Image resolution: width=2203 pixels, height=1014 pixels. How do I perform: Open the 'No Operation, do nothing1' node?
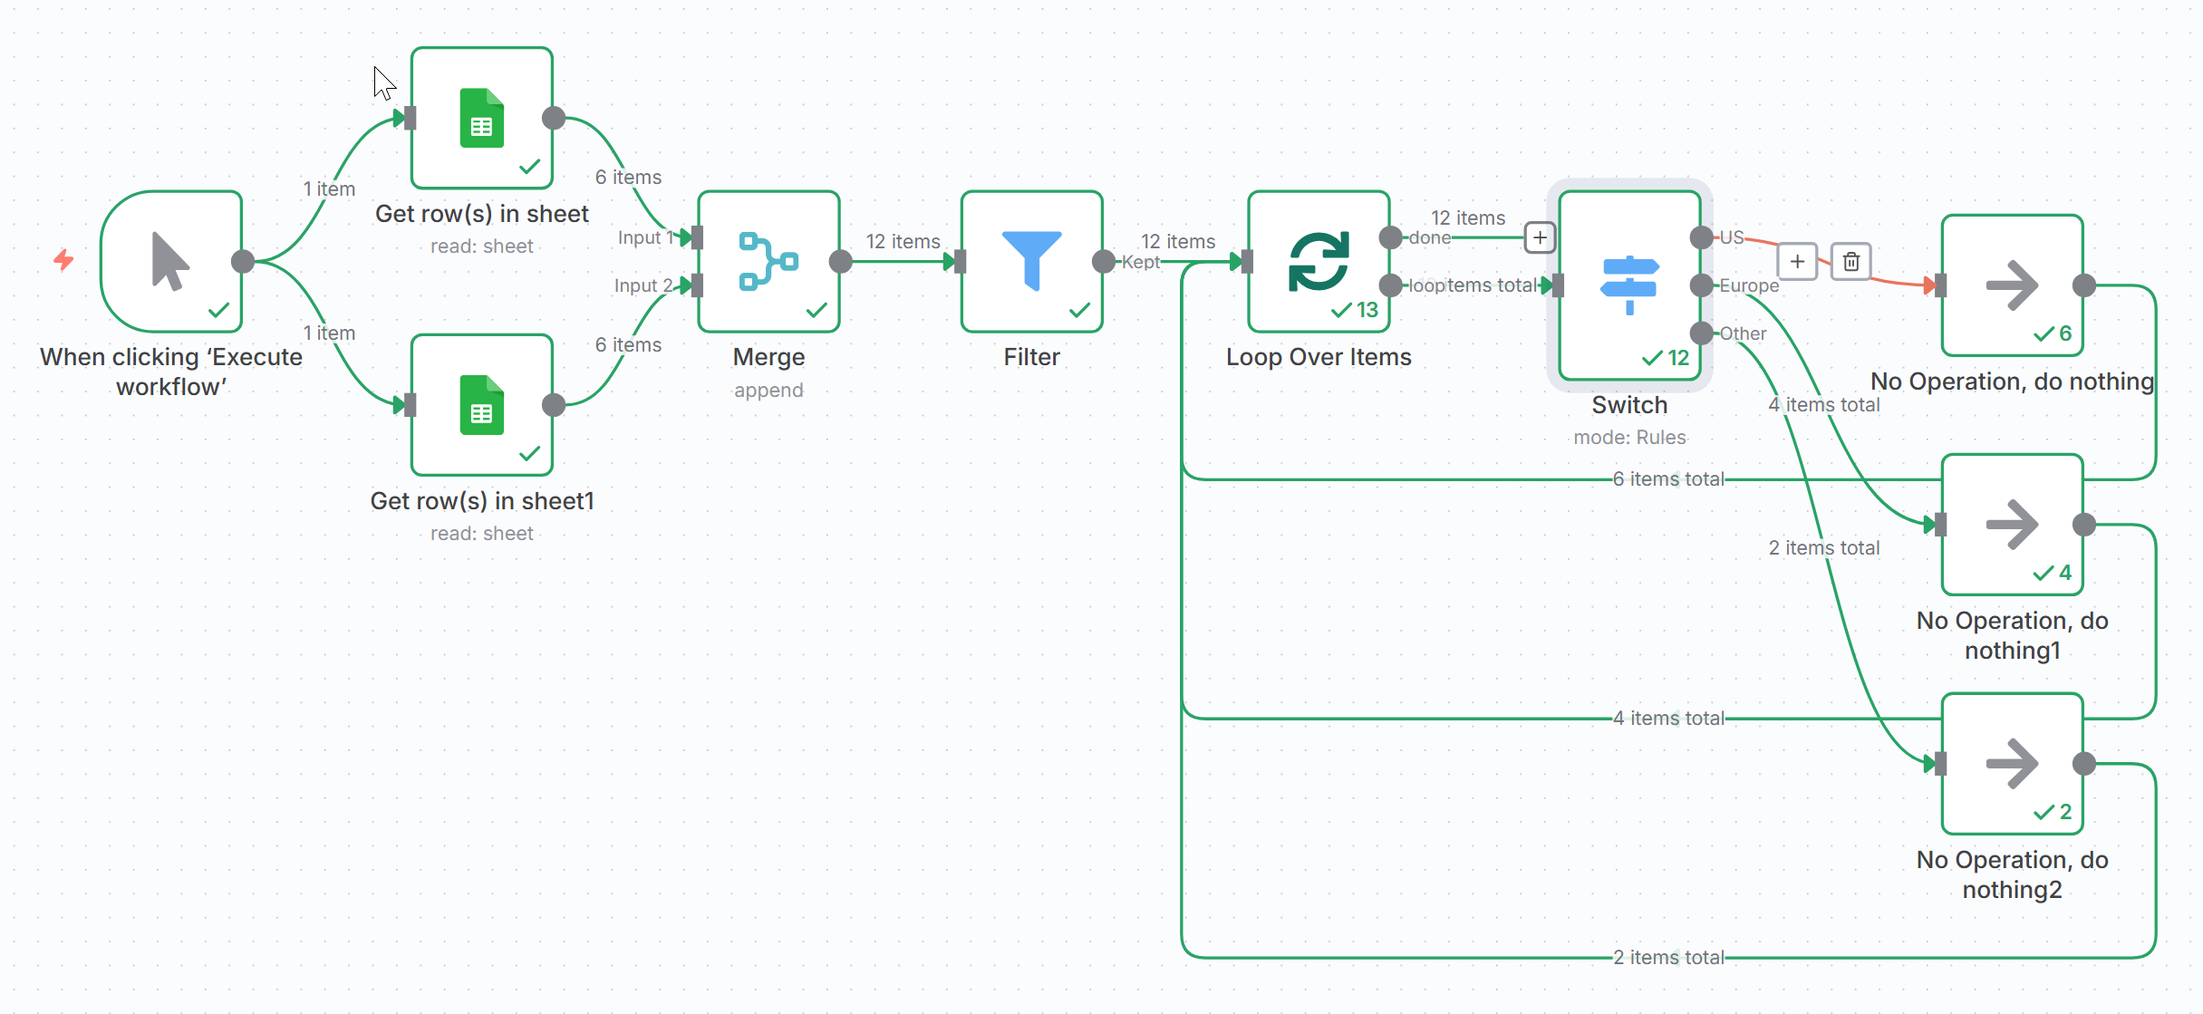[2012, 524]
